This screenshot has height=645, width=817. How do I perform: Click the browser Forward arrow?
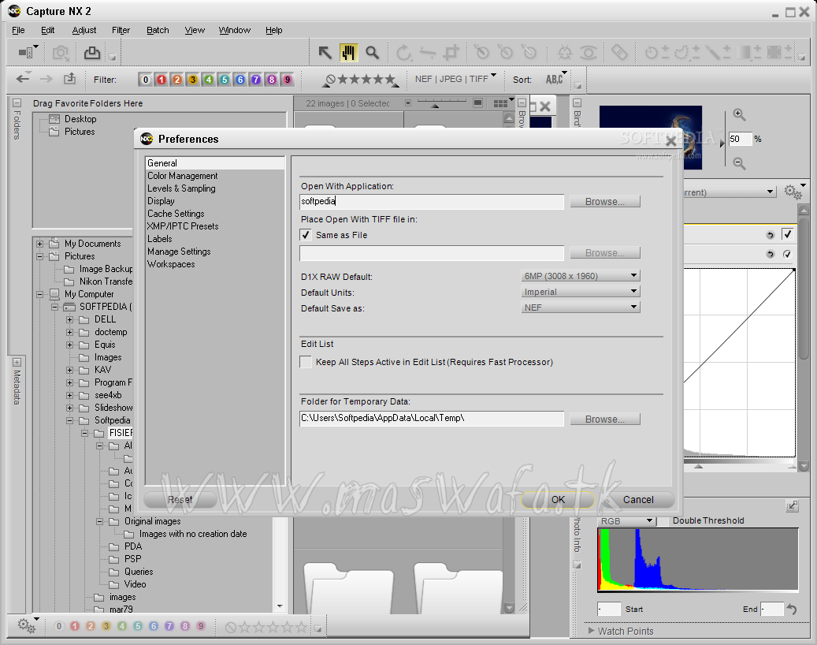click(x=46, y=80)
